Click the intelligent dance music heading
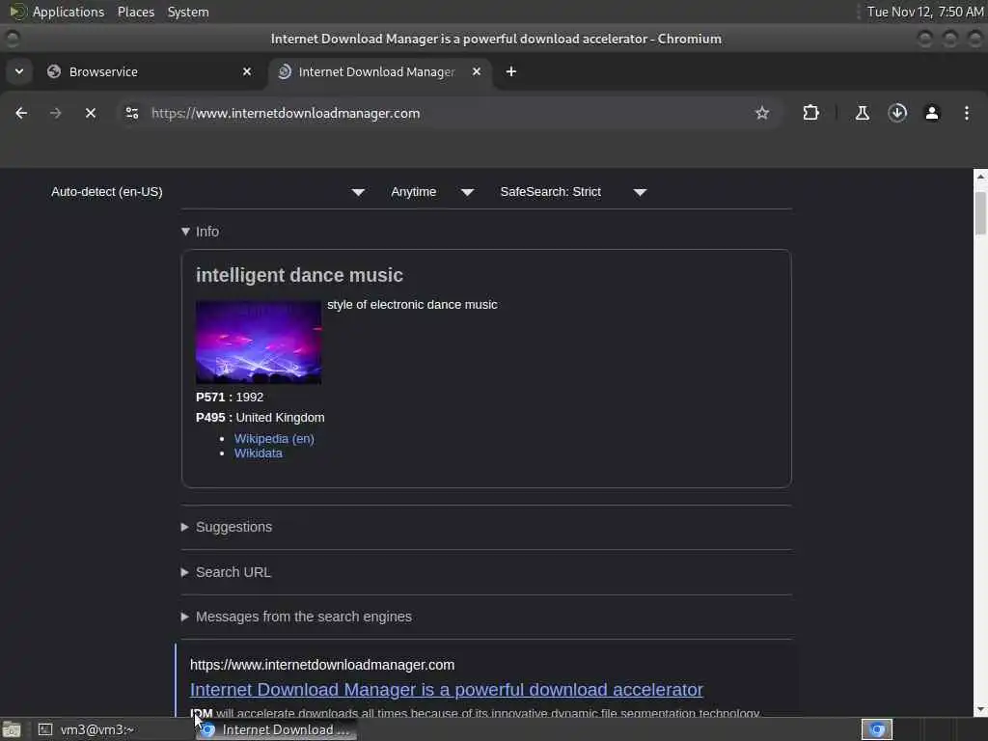The image size is (988, 741). tap(299, 275)
